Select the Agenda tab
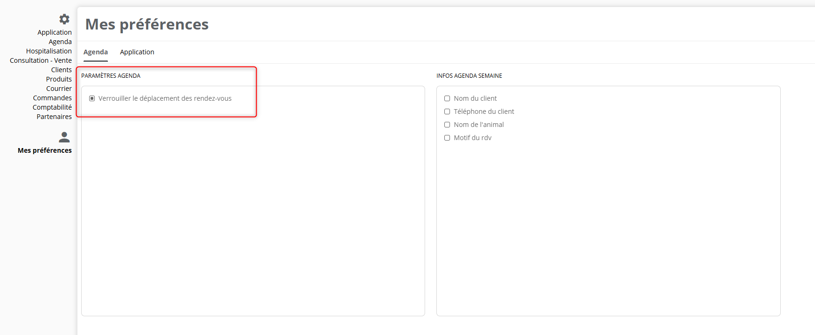The image size is (815, 335). pyautogui.click(x=96, y=52)
